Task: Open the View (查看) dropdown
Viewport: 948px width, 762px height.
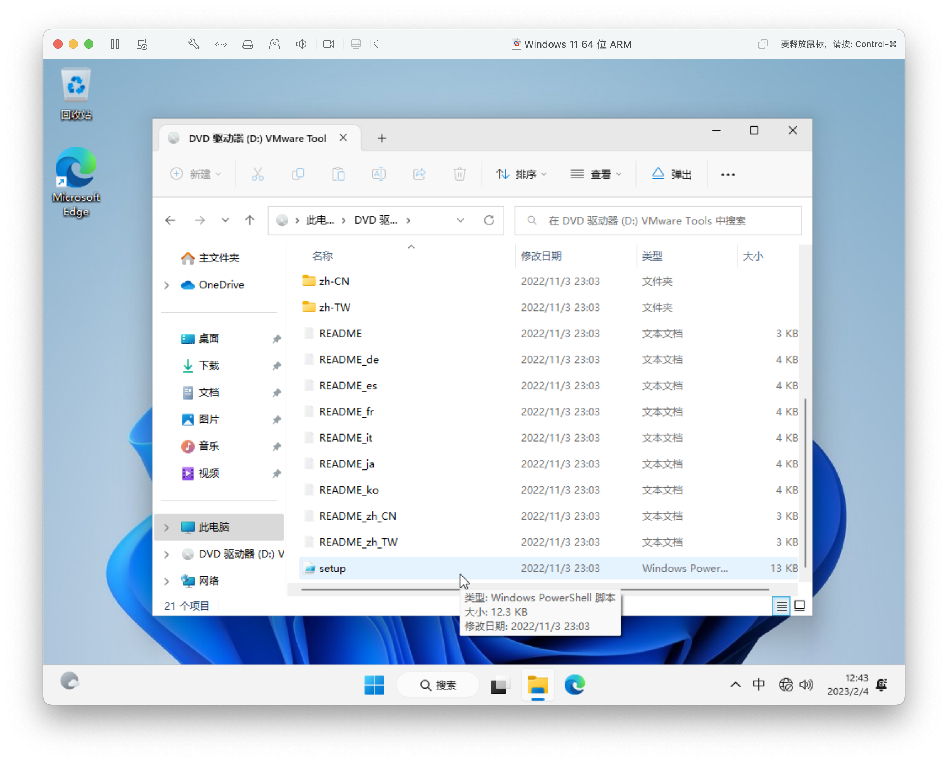Action: point(596,174)
